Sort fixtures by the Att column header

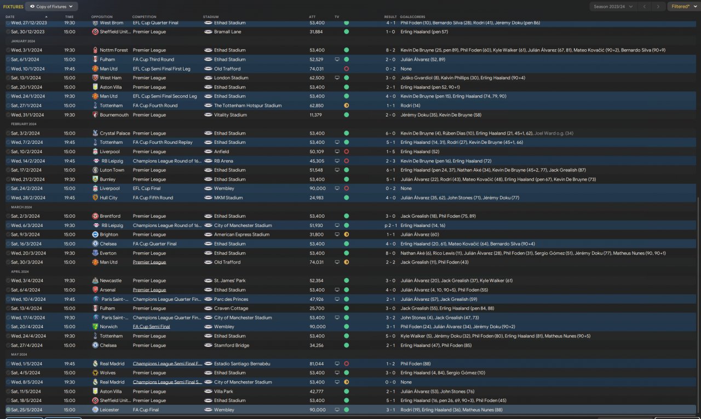(312, 17)
